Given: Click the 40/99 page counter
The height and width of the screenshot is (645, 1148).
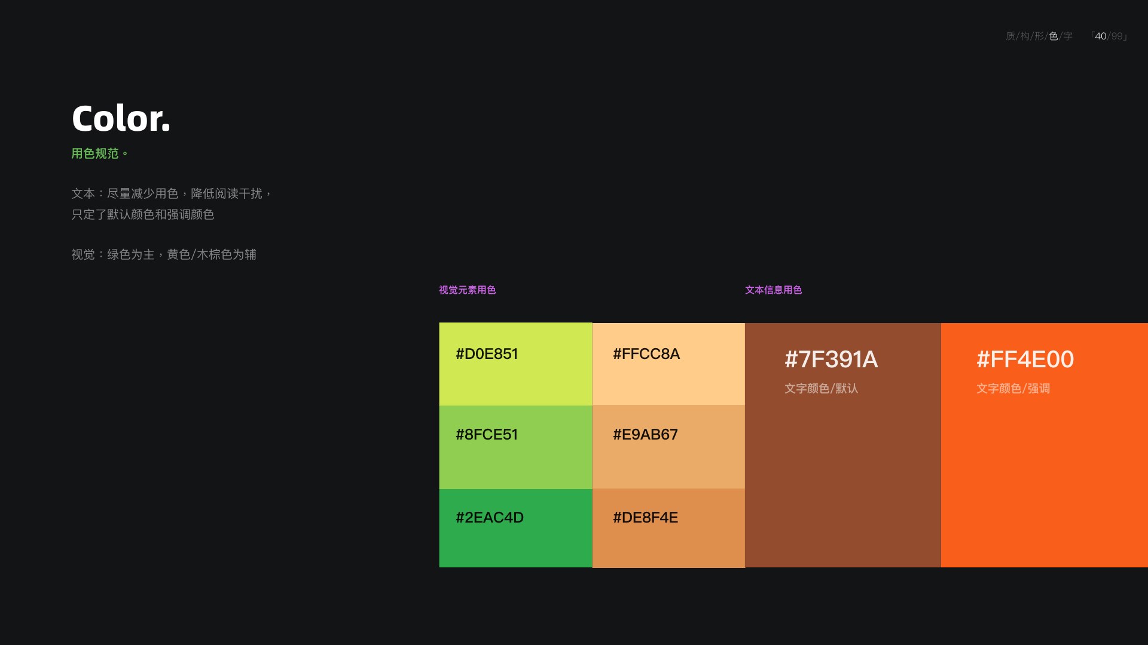Looking at the screenshot, I should [x=1109, y=36].
